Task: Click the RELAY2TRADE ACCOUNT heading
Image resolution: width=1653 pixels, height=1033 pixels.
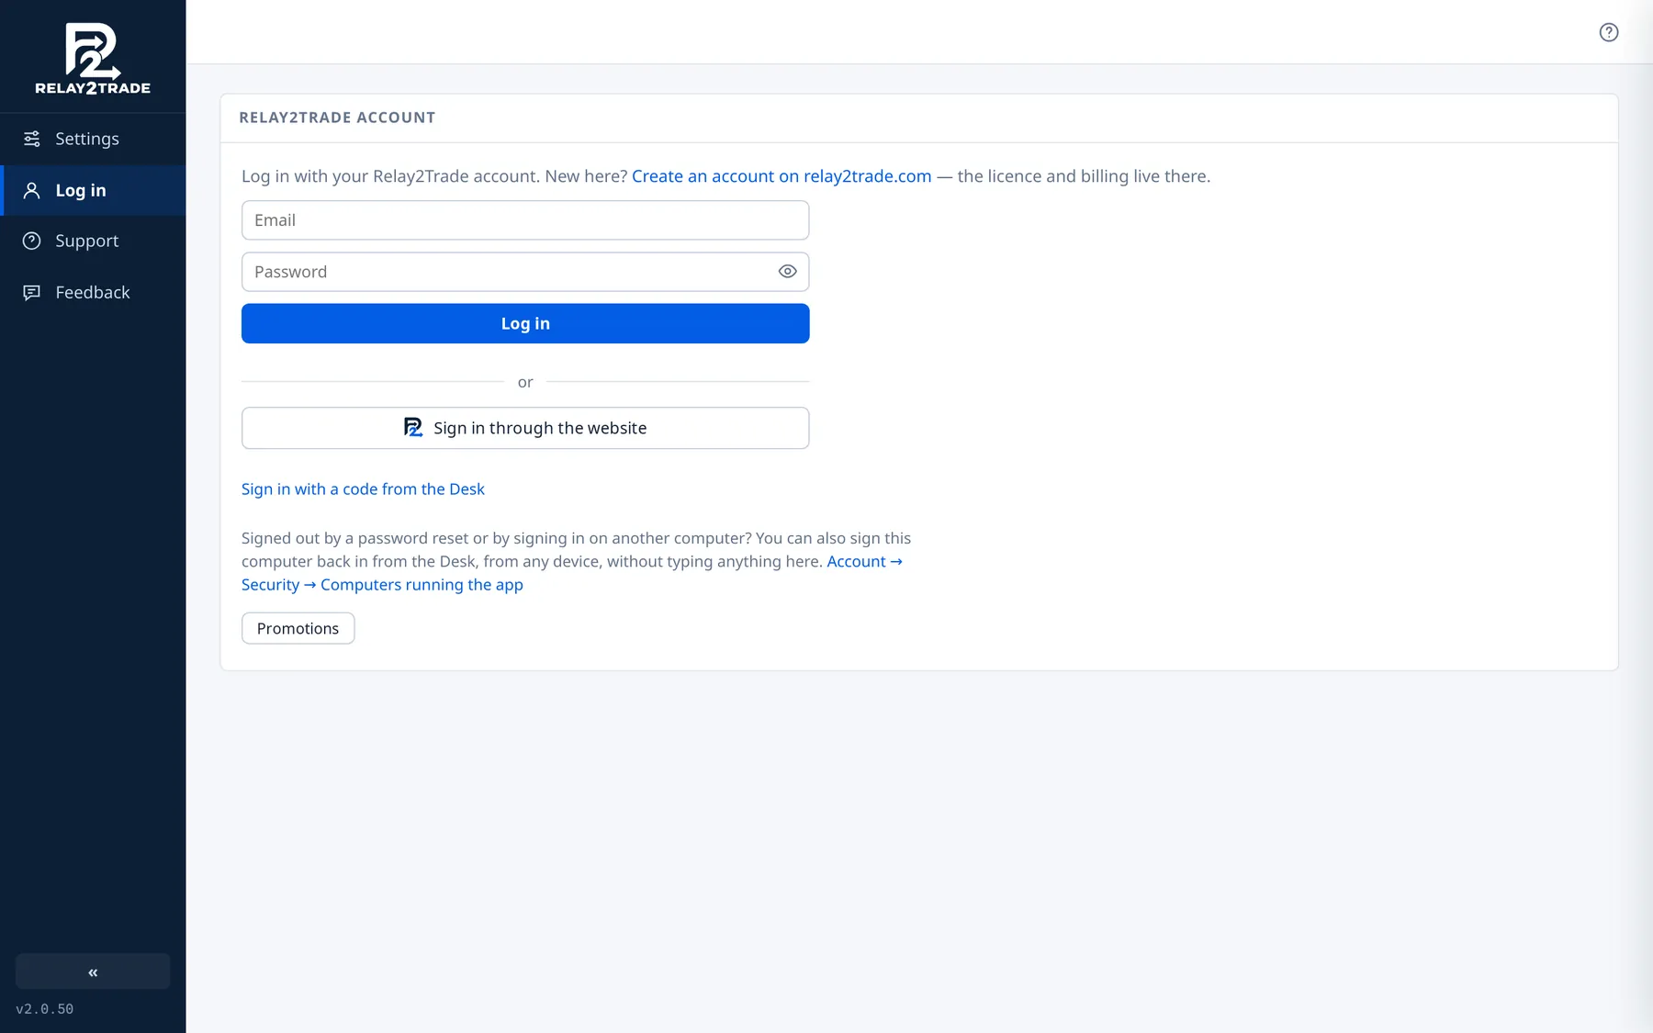Action: pos(337,118)
